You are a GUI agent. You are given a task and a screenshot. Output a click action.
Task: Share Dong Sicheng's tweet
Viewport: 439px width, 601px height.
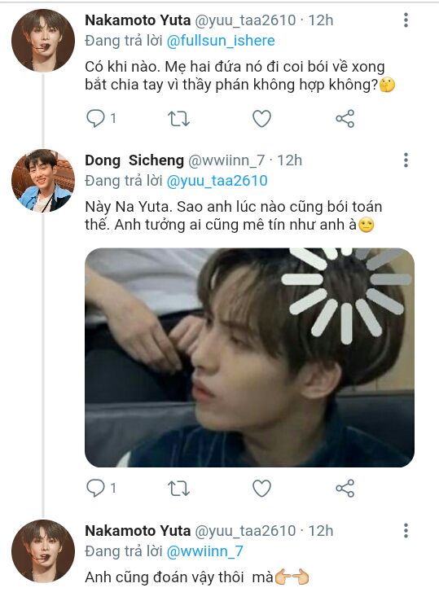click(x=345, y=489)
